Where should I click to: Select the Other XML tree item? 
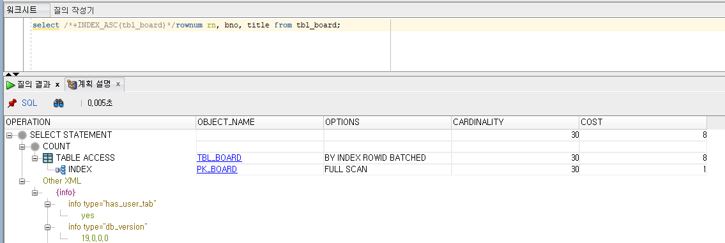(x=62, y=181)
